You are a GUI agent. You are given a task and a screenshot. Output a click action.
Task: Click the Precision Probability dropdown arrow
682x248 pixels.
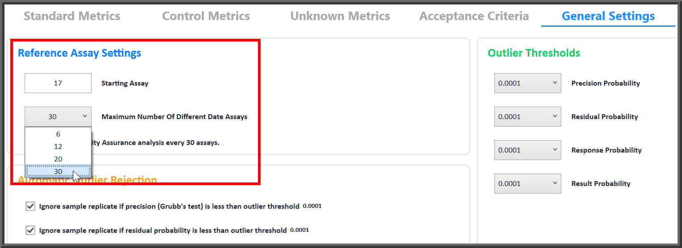(555, 83)
